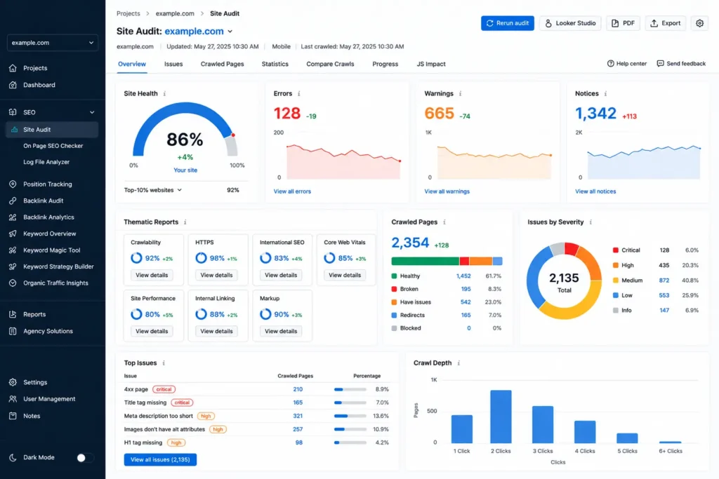Toggle the Dark Mode switch
This screenshot has width=719, height=479.
(85, 457)
